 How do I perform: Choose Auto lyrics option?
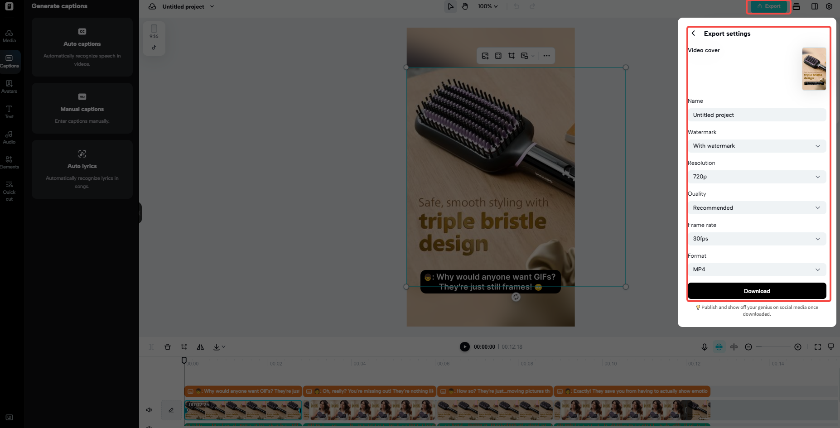pyautogui.click(x=82, y=169)
